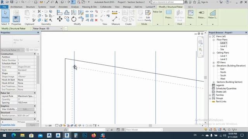
Task: Collapse the Construction properties group
Action: (34, 54)
